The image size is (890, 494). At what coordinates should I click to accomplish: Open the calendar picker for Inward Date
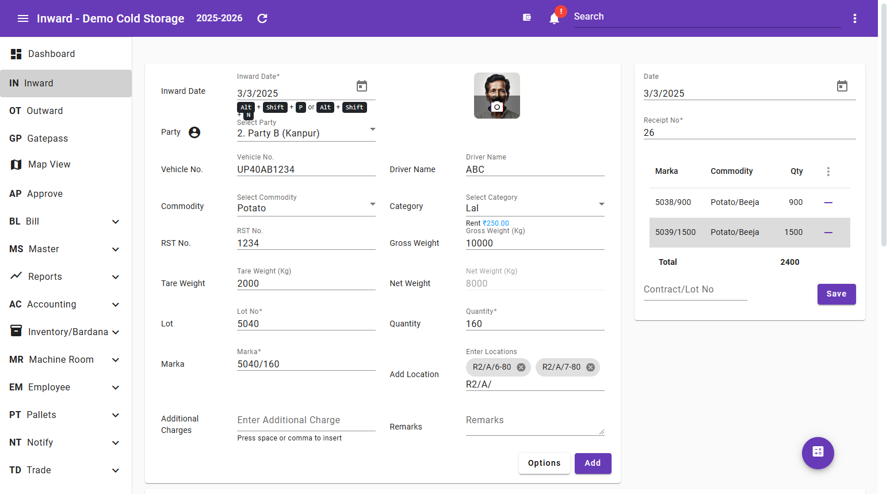click(362, 85)
